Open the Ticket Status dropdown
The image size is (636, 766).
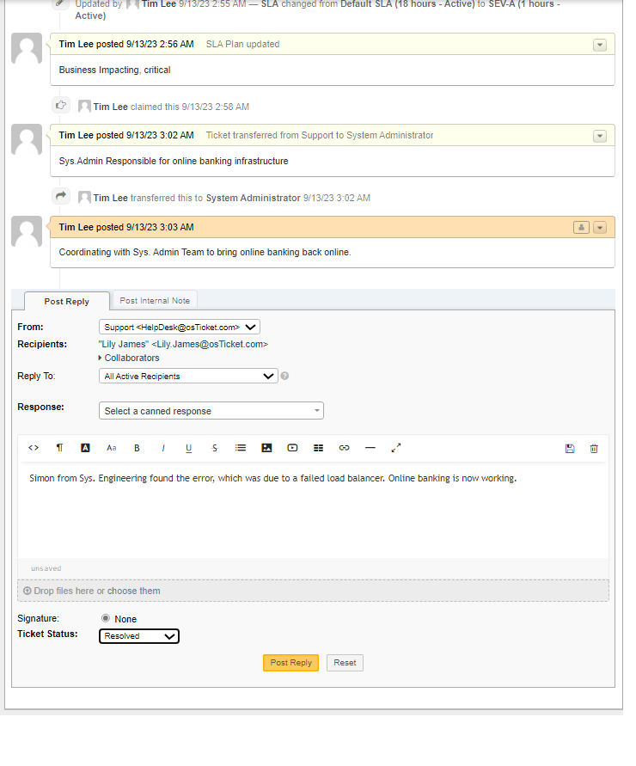click(138, 635)
